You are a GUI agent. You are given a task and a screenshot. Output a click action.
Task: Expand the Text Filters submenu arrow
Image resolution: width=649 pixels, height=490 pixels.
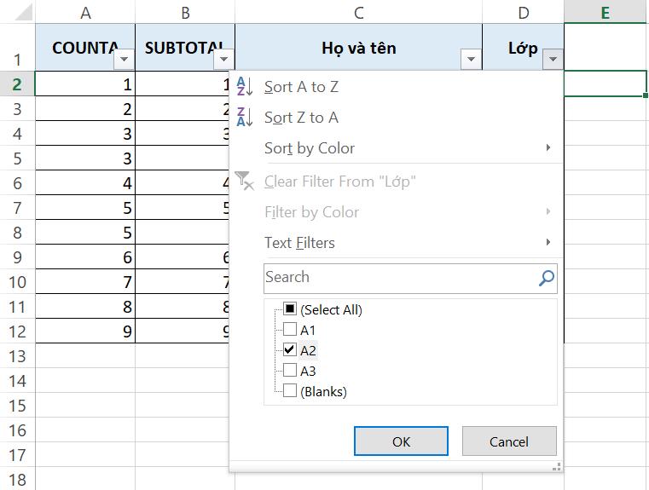(548, 242)
